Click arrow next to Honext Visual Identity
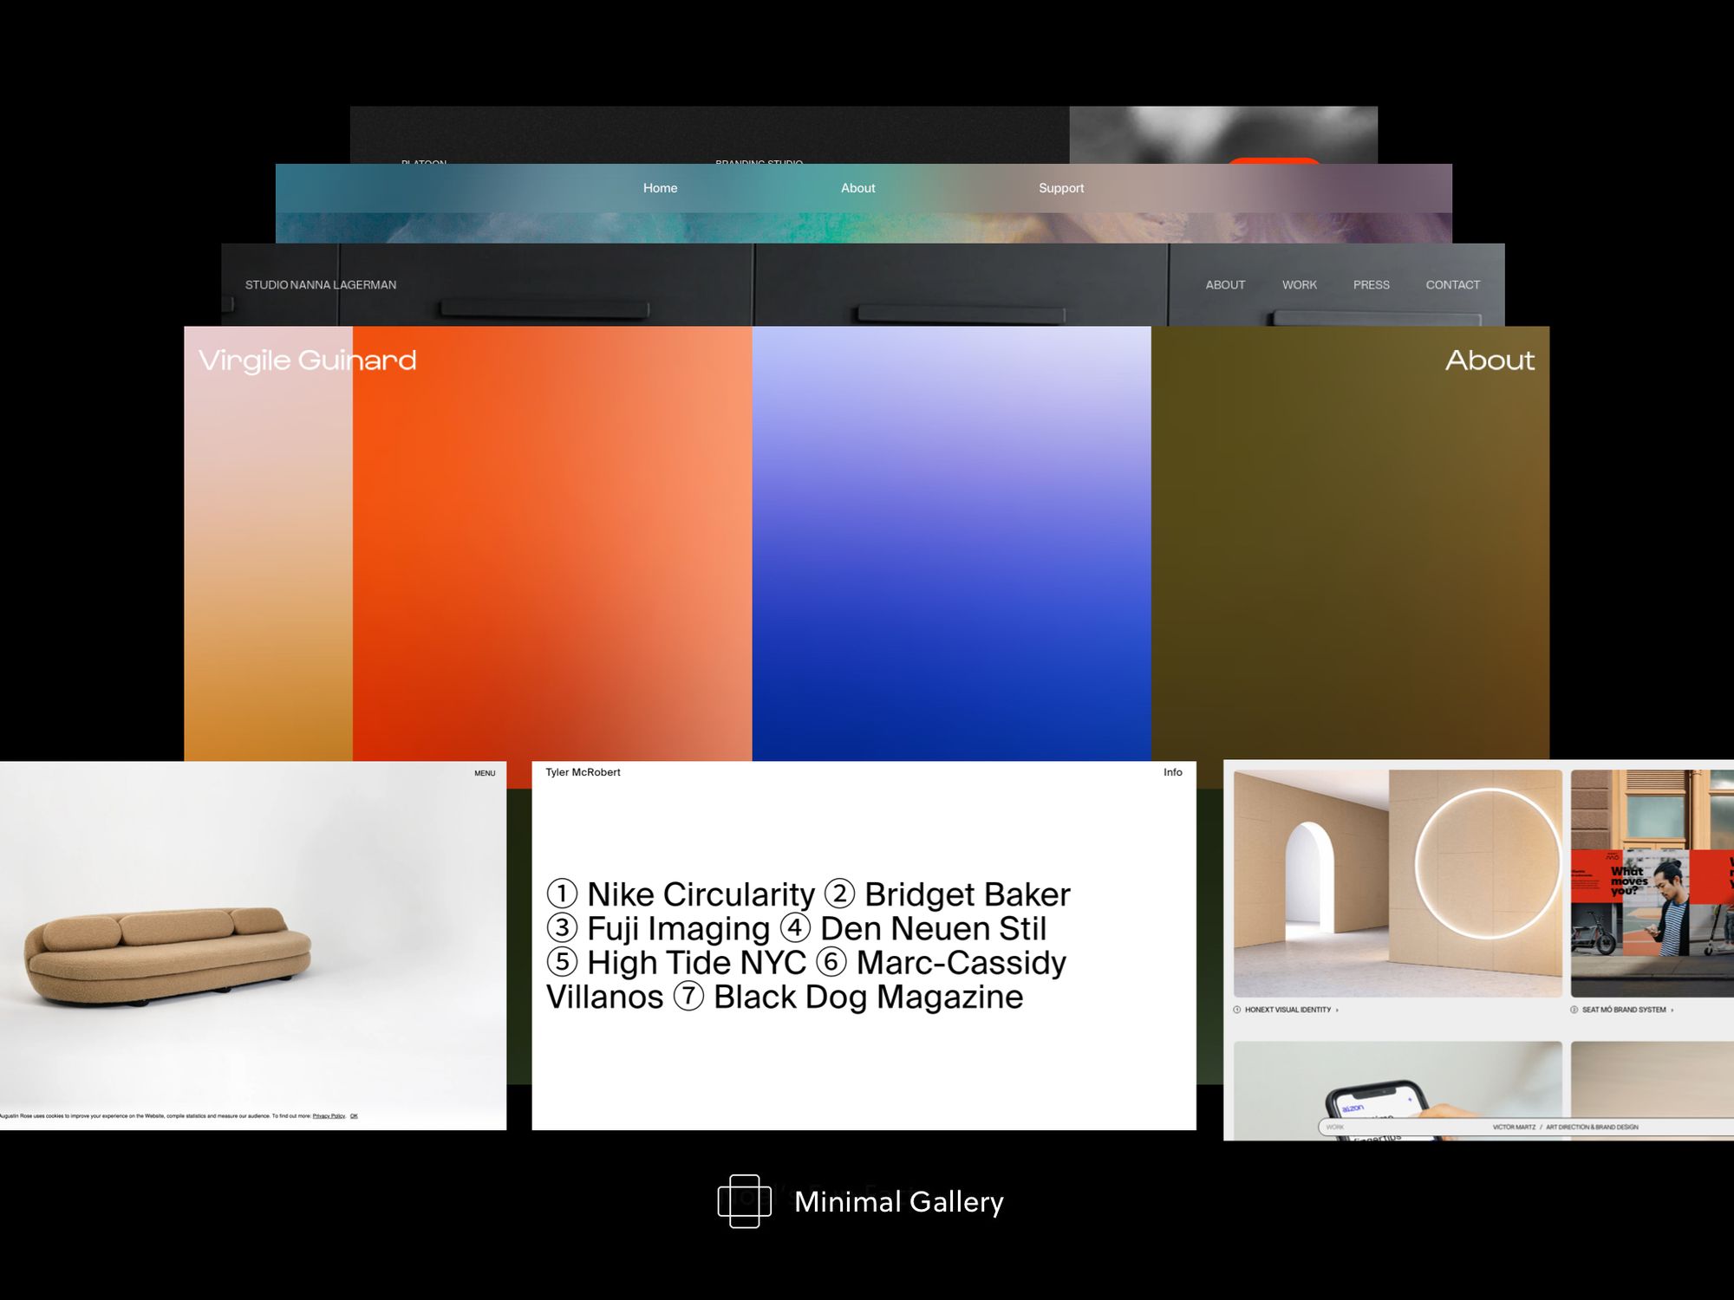This screenshot has height=1300, width=1734. [1337, 1010]
